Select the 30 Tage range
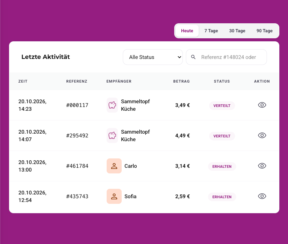Viewport: 288px width, 244px height. [x=237, y=31]
